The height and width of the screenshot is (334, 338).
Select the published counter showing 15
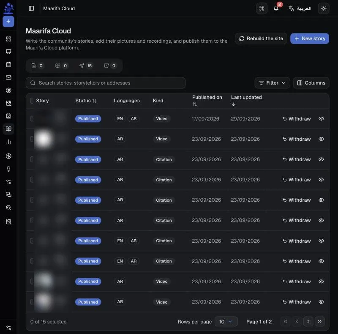click(86, 66)
